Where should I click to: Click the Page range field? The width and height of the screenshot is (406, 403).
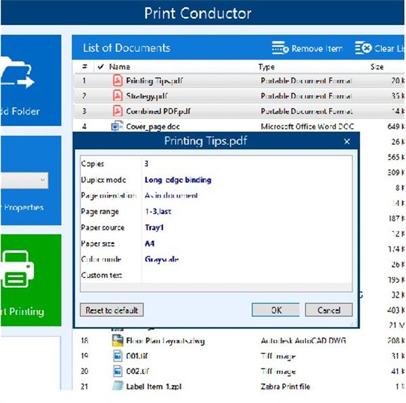click(160, 212)
